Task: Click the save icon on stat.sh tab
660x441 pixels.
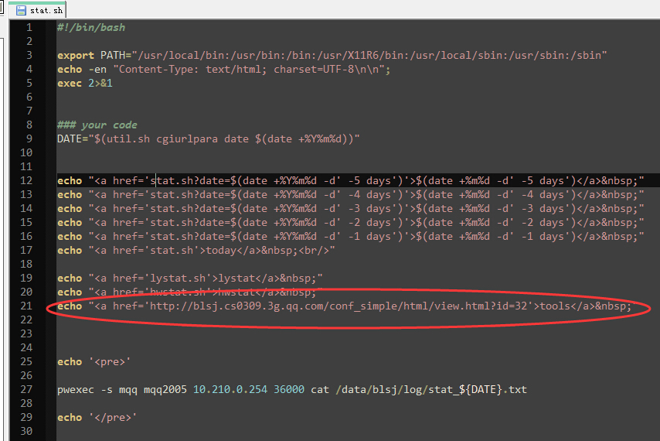Action: 21,10
